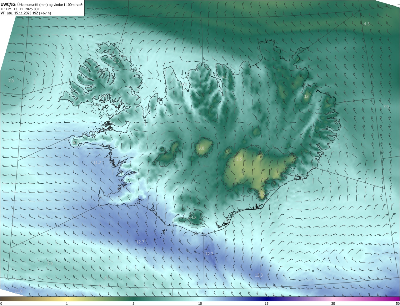Click the color scale tick label 1
The width and height of the screenshot is (400, 306).
[x=67, y=304]
